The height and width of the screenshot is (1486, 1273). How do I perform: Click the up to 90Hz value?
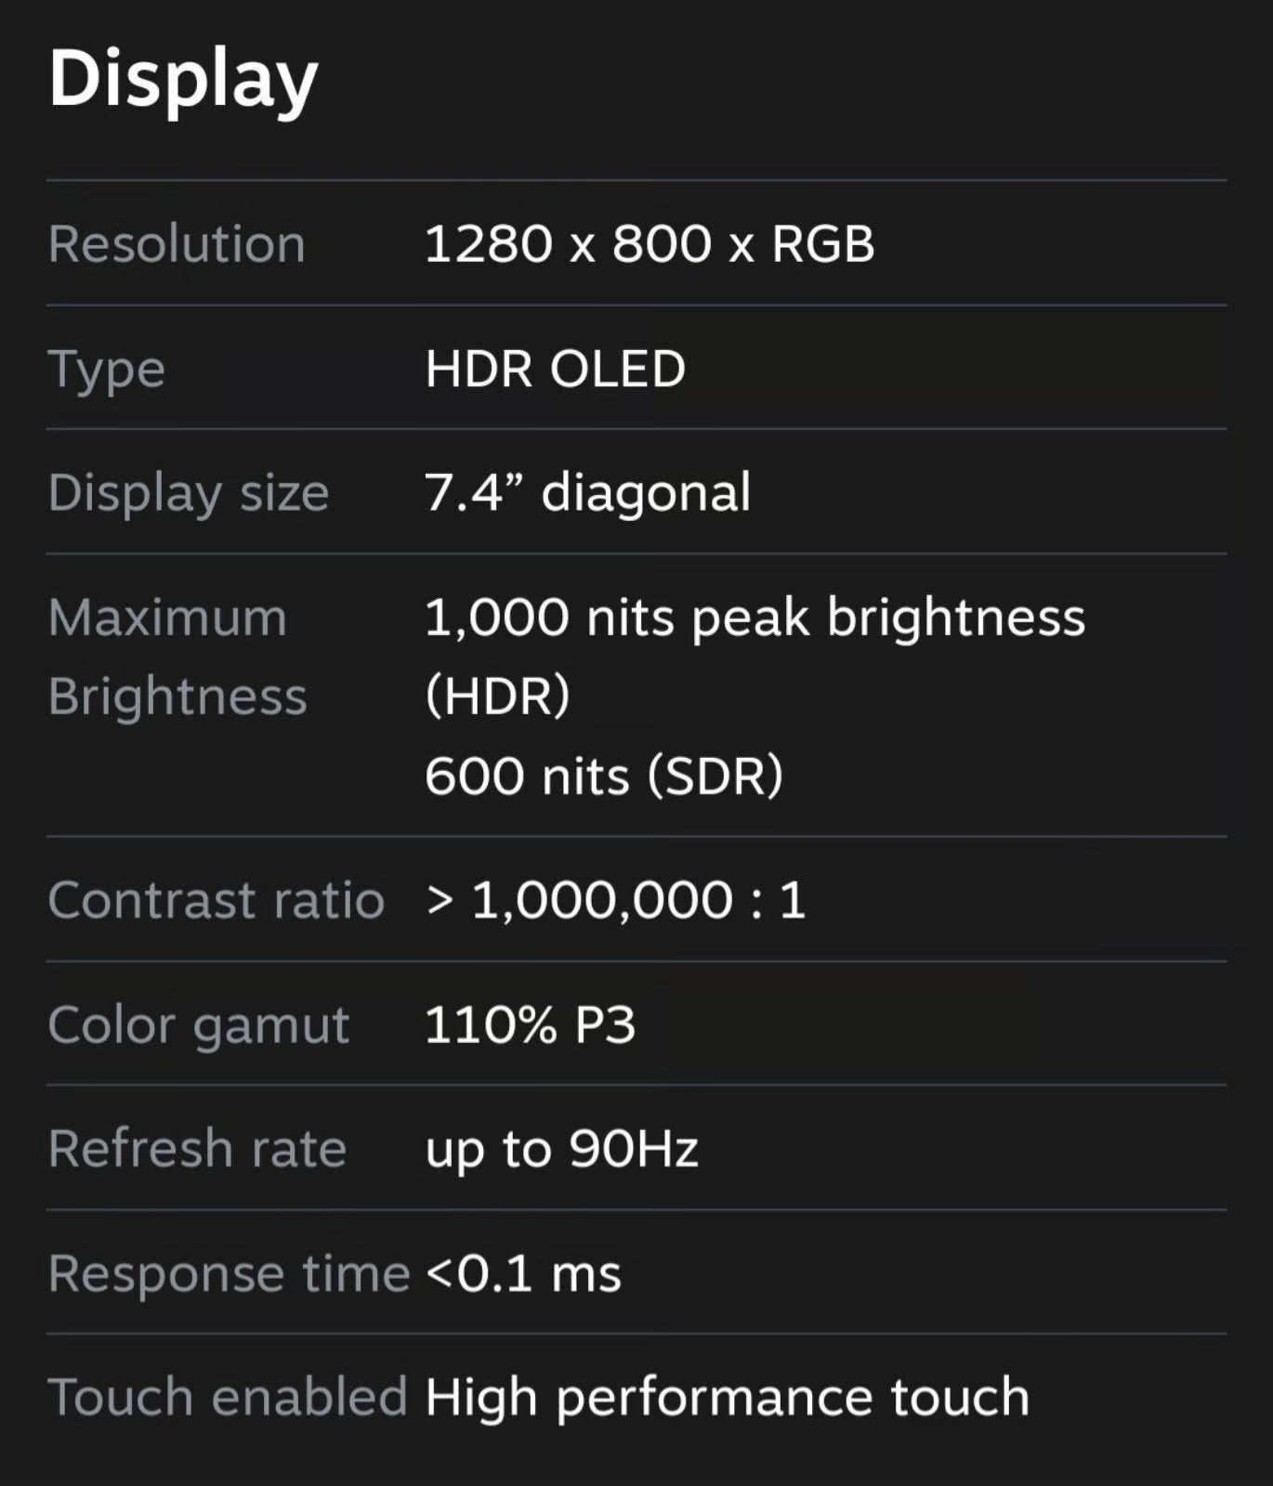[561, 1149]
